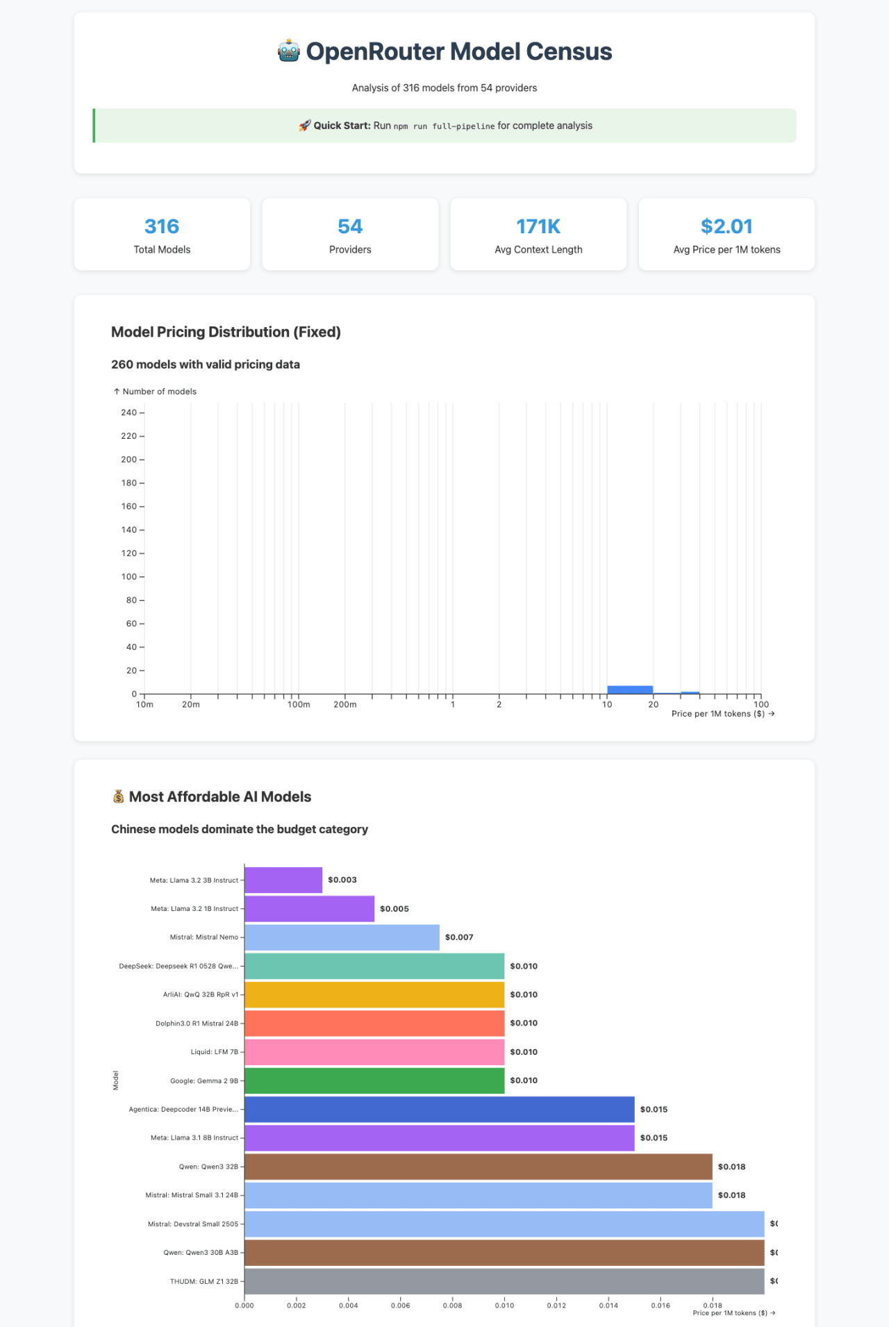The height and width of the screenshot is (1327, 889).
Task: Click the dark blue Agentica Deepcoder 14B bar
Action: click(x=440, y=1110)
